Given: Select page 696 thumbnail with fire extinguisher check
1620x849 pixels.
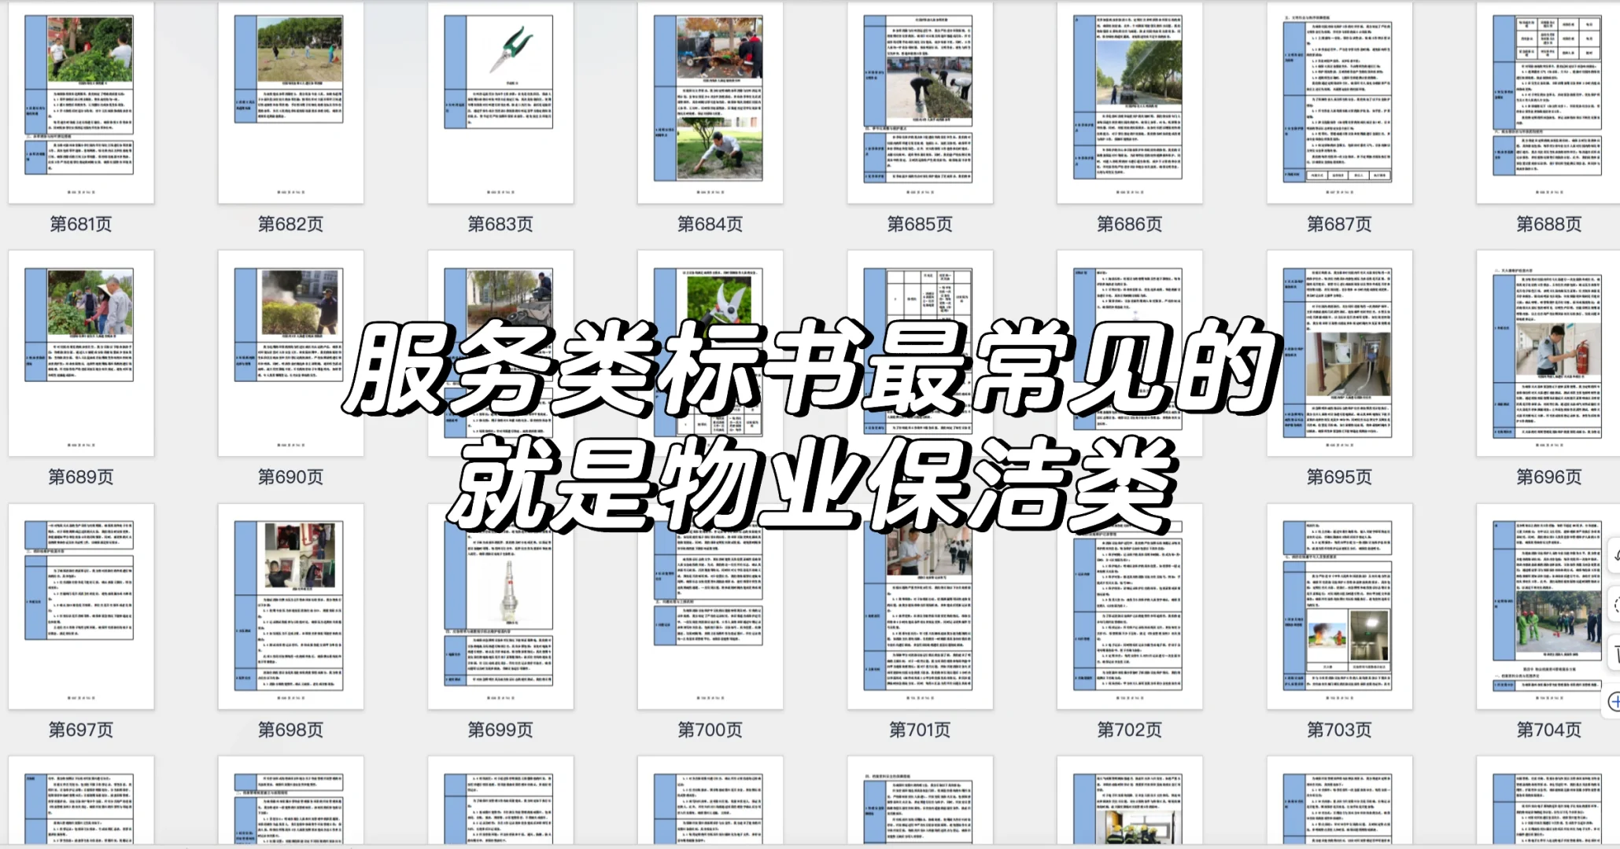Looking at the screenshot, I should (x=1548, y=354).
